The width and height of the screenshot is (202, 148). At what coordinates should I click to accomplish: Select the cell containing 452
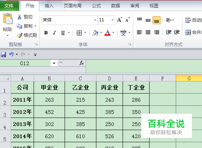[x=49, y=112]
